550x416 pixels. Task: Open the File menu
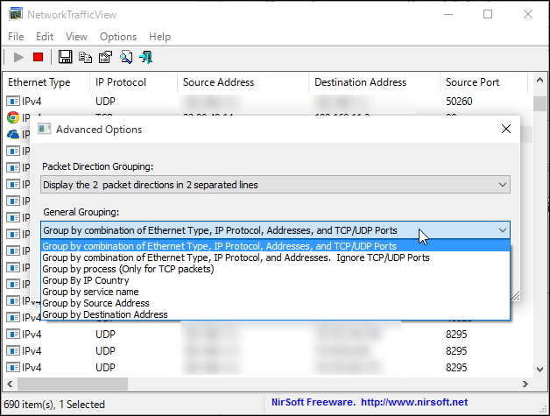click(x=16, y=37)
